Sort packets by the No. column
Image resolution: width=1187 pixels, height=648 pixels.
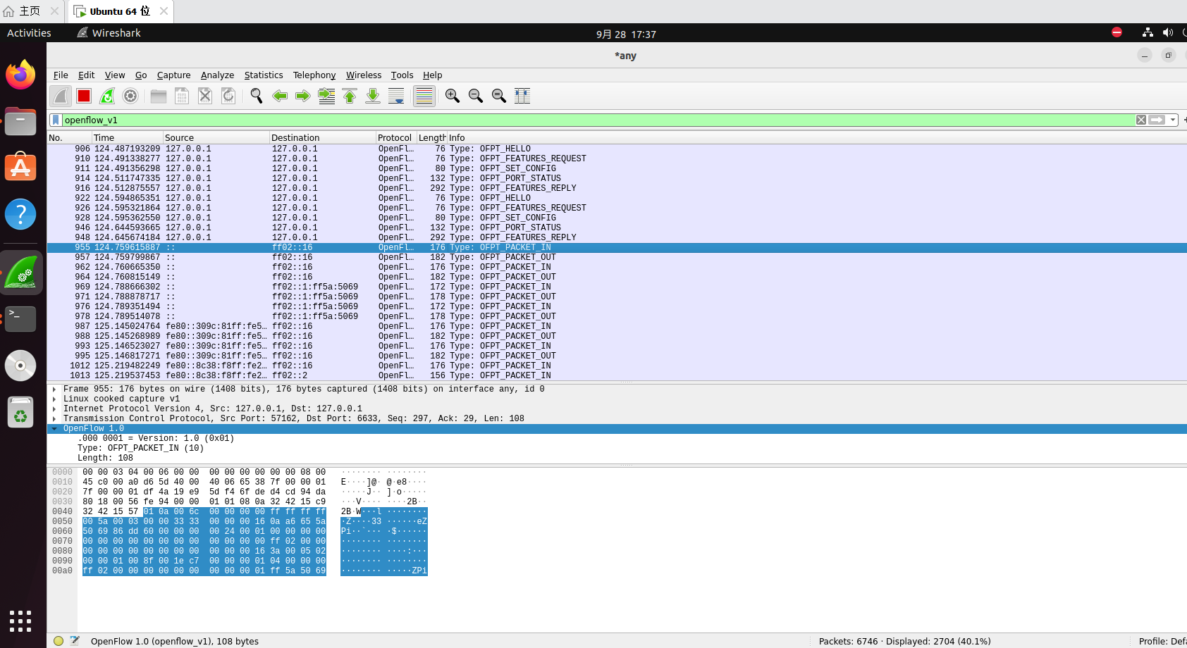(70, 138)
